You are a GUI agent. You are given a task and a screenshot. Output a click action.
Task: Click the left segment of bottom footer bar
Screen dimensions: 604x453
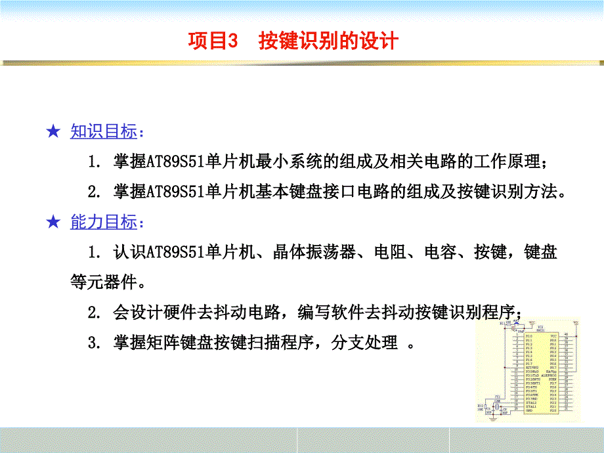(x=148, y=439)
